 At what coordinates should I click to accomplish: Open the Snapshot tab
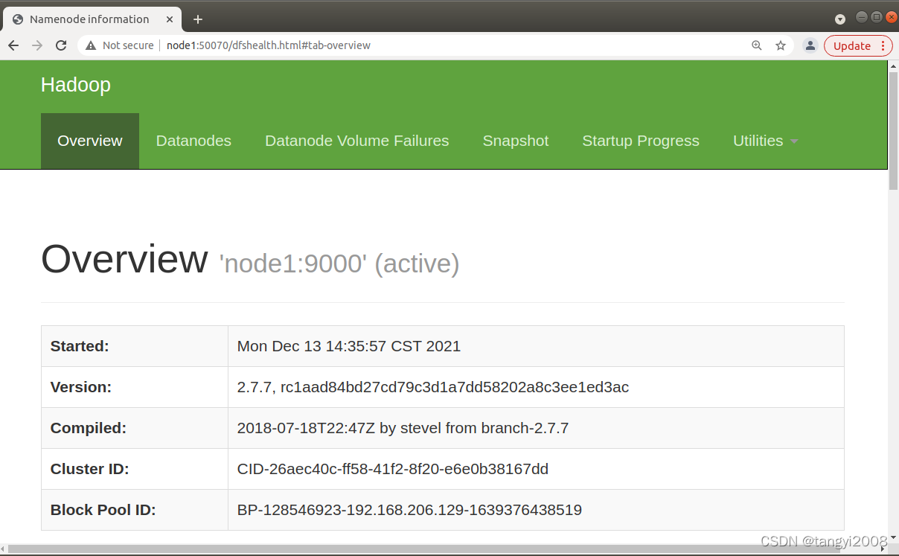coord(516,141)
